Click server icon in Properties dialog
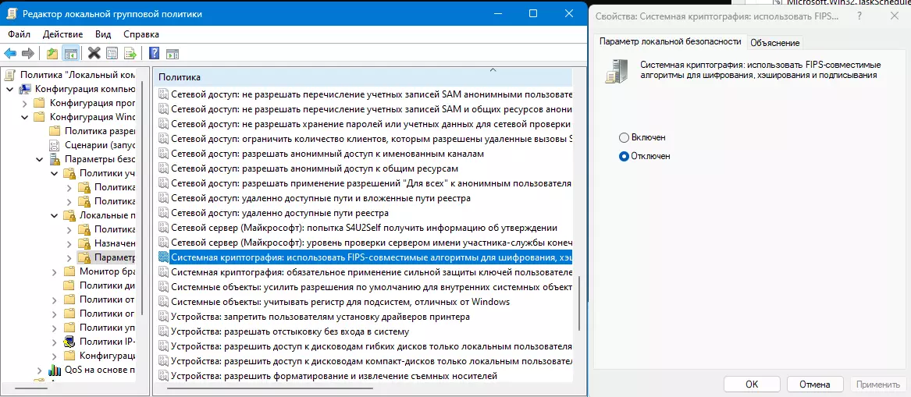The height and width of the screenshot is (397, 911). pos(617,70)
